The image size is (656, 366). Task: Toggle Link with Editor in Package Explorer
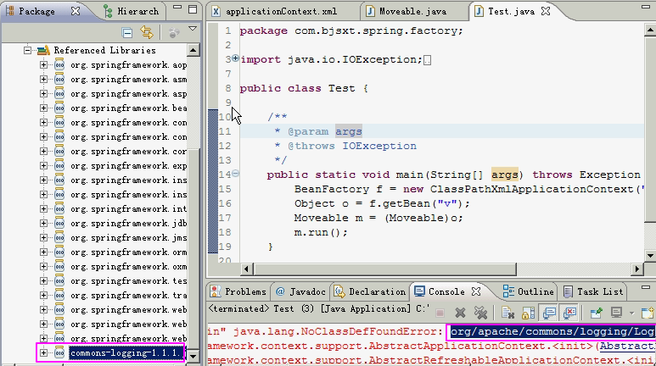point(146,32)
